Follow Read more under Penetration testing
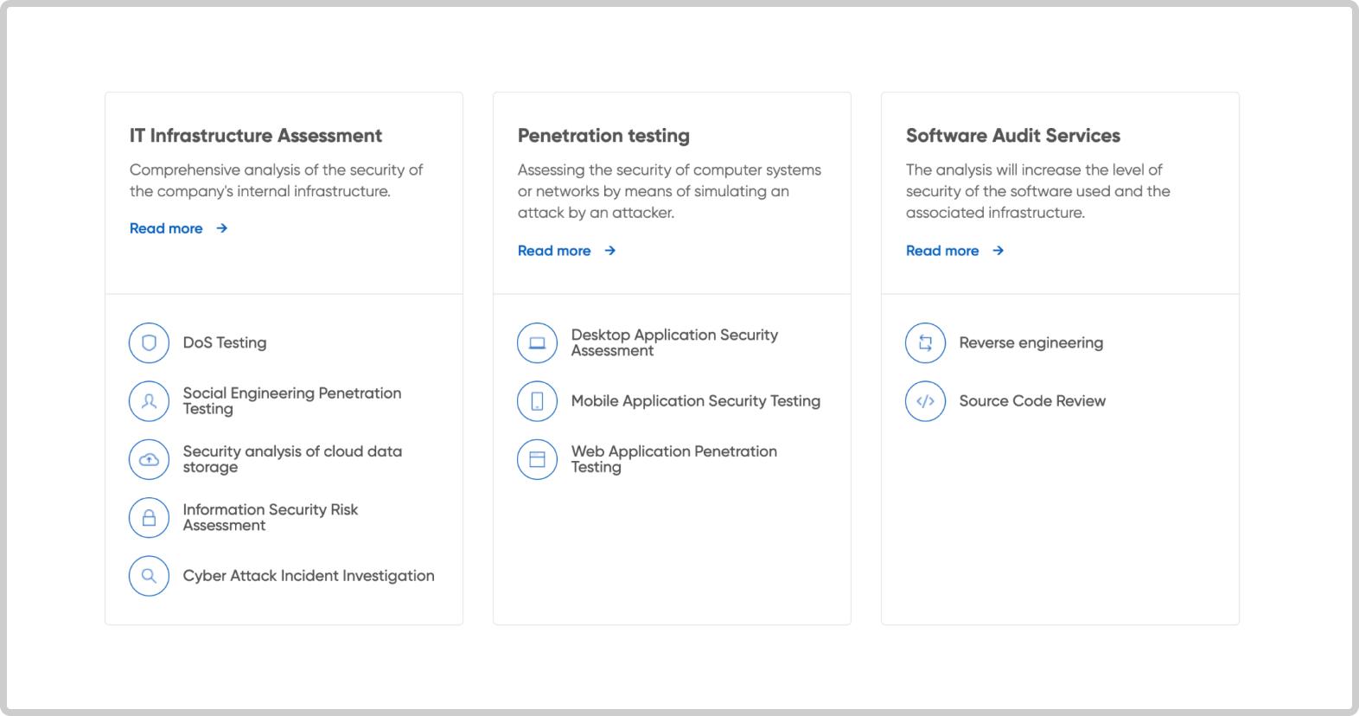Viewport: 1359px width, 716px height. tap(555, 251)
